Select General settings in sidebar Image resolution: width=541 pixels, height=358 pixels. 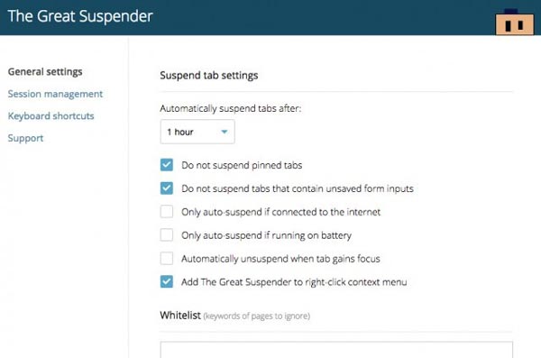[45, 72]
